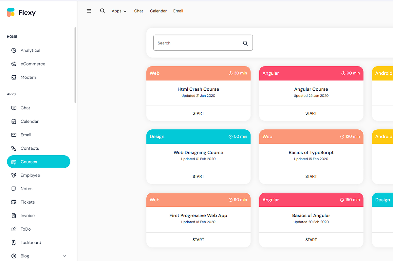Click the ToDo pencil edit icon

click(14, 229)
